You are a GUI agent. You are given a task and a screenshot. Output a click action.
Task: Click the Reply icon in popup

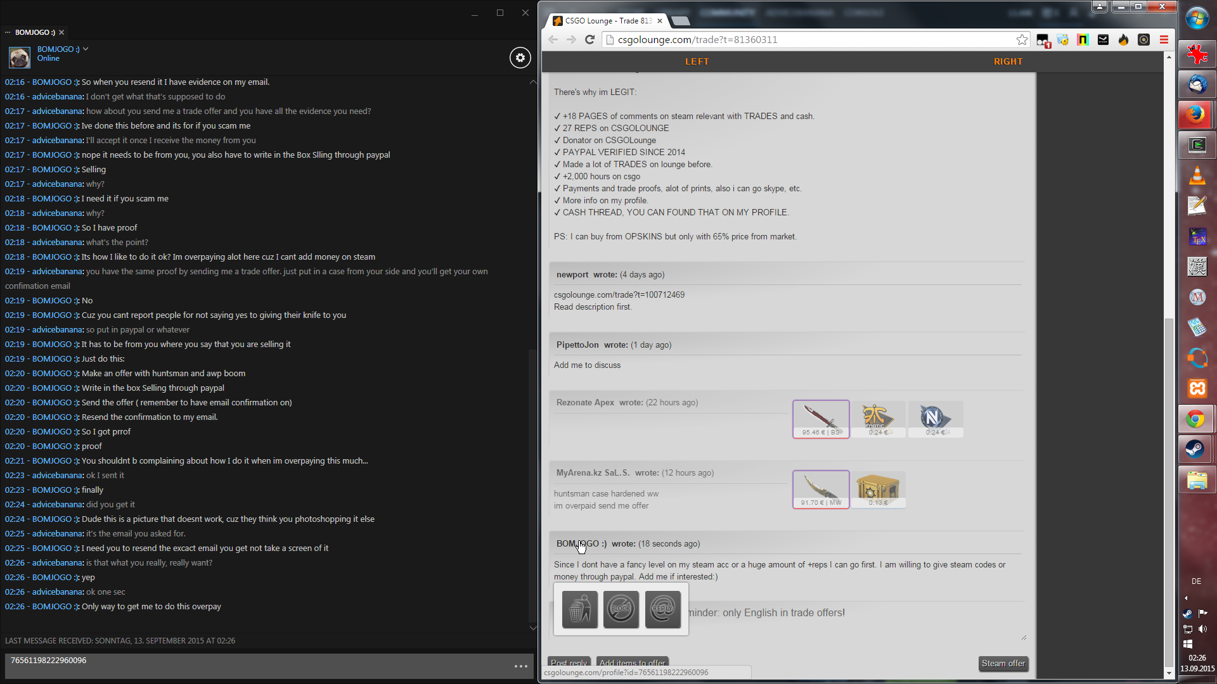click(662, 609)
